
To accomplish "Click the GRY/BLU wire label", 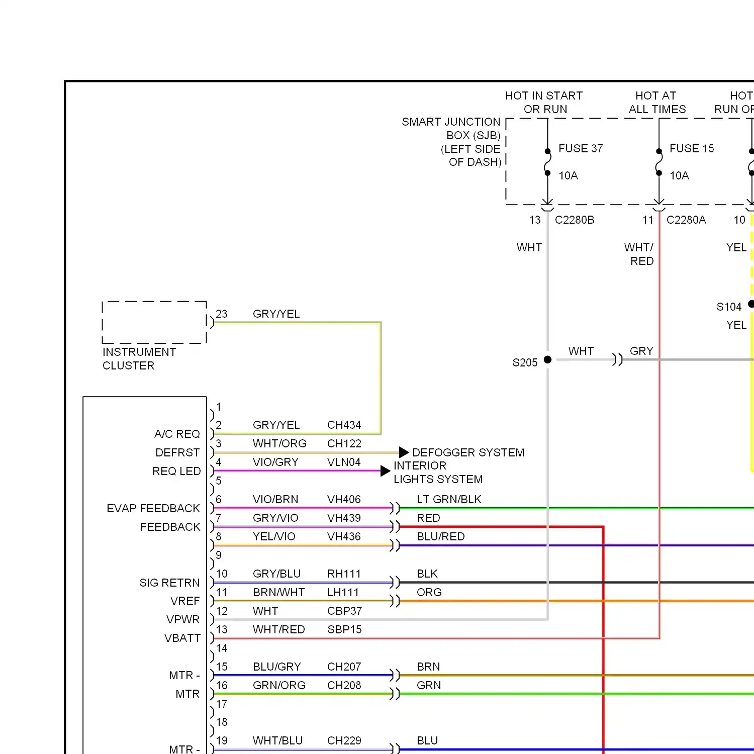I will click(276, 574).
